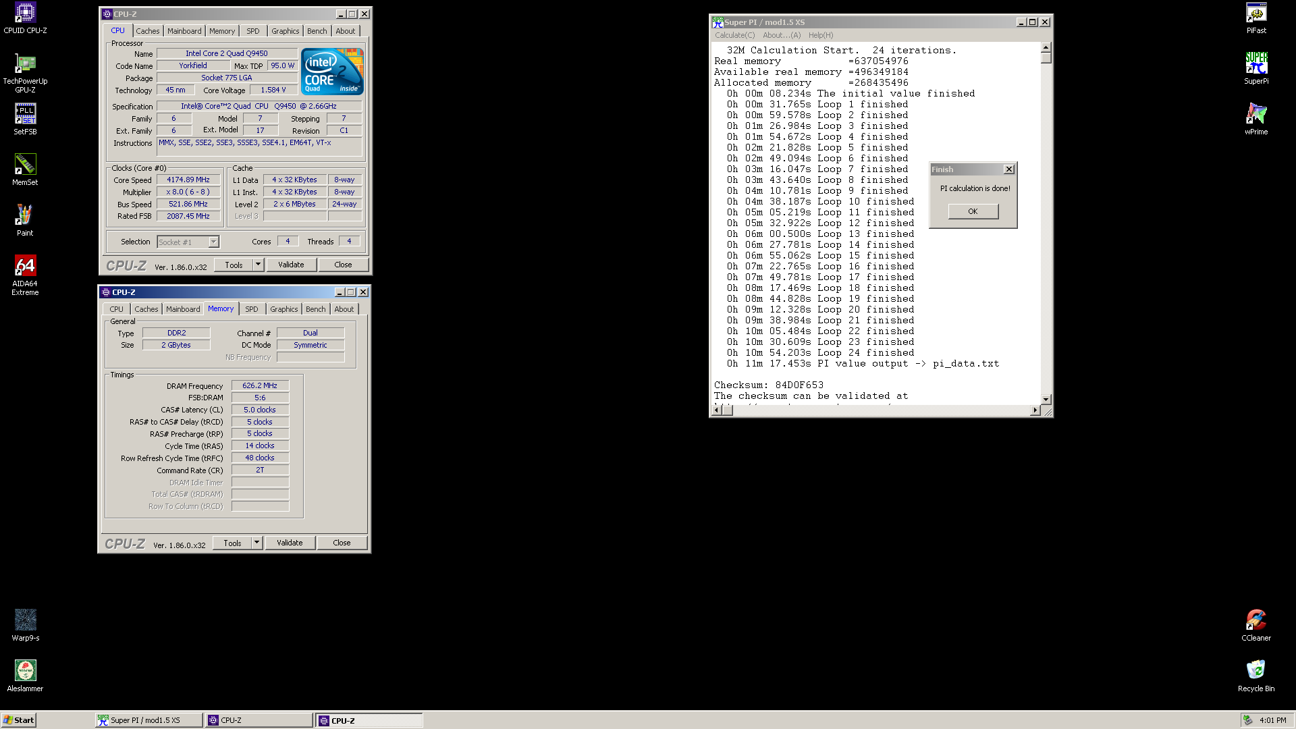
Task: Click Close button in bottom CPU-Z window
Action: pyautogui.click(x=342, y=543)
